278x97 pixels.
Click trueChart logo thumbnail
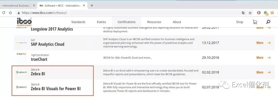21,54
